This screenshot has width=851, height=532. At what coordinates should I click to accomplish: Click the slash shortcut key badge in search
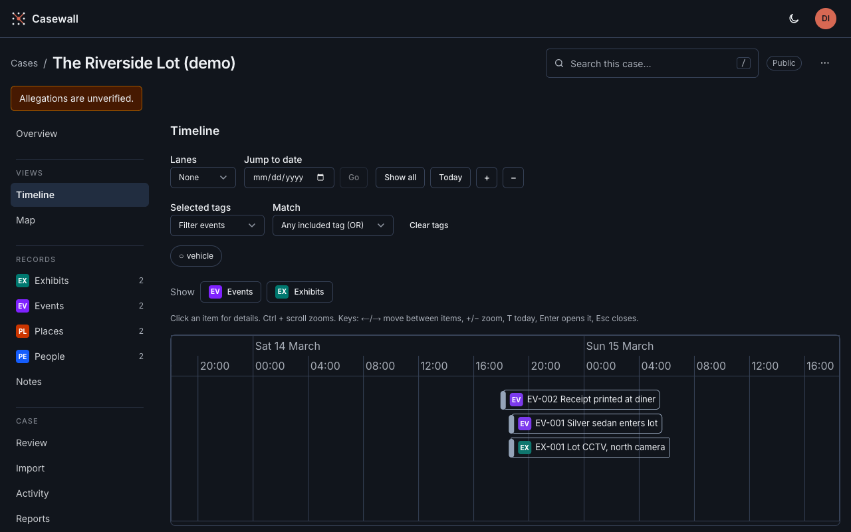(743, 63)
